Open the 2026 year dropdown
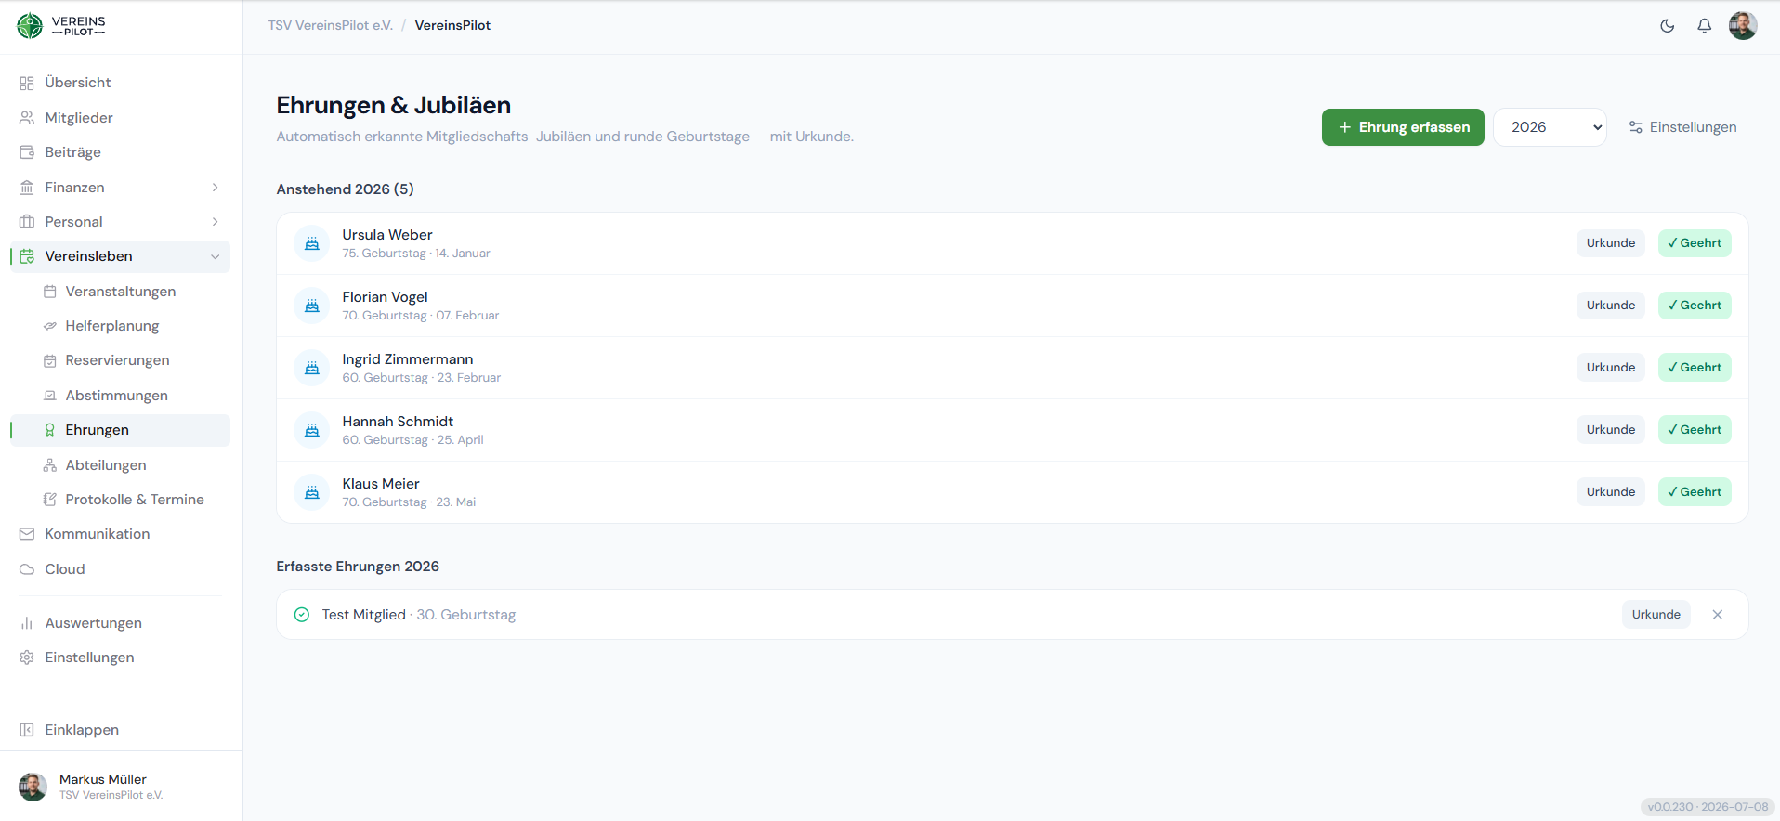This screenshot has width=1780, height=821. 1550,127
